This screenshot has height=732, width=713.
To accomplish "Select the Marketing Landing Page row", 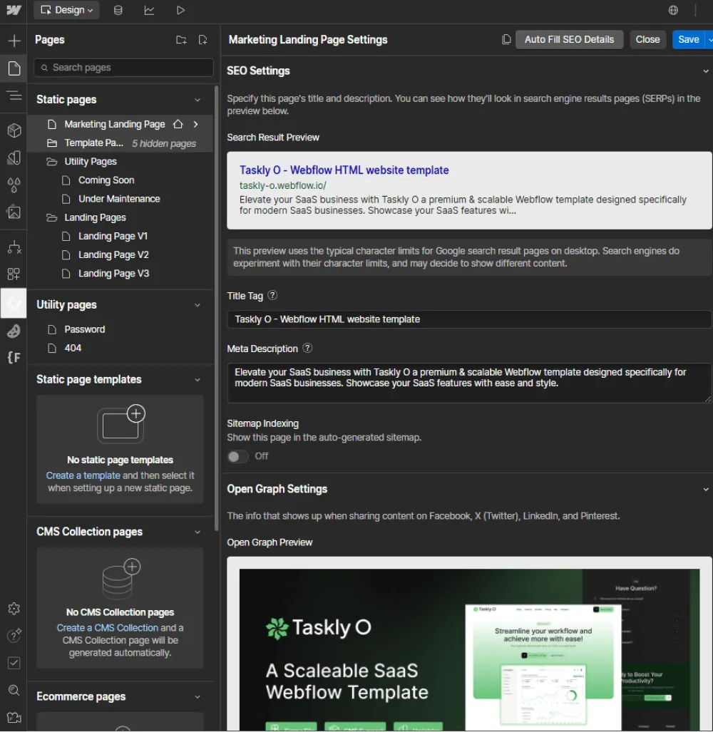I will click(x=120, y=124).
